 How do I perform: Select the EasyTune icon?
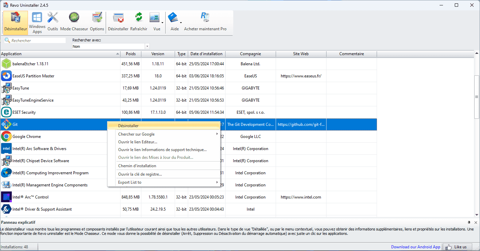tap(6, 88)
